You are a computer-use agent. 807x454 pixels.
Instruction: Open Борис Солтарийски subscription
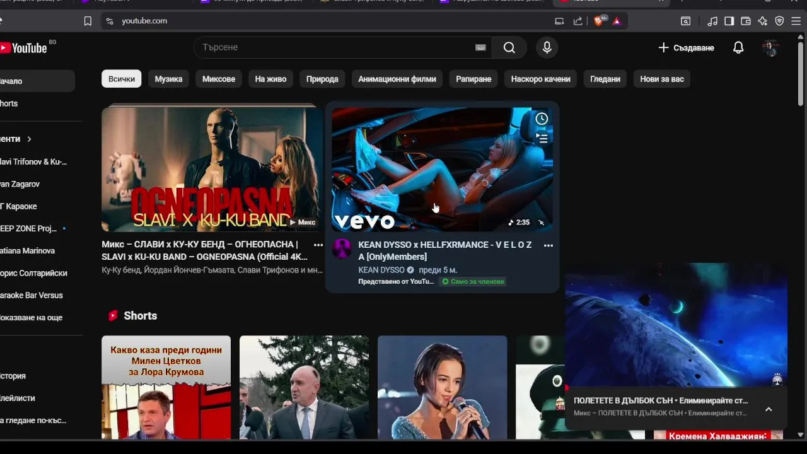coord(33,273)
